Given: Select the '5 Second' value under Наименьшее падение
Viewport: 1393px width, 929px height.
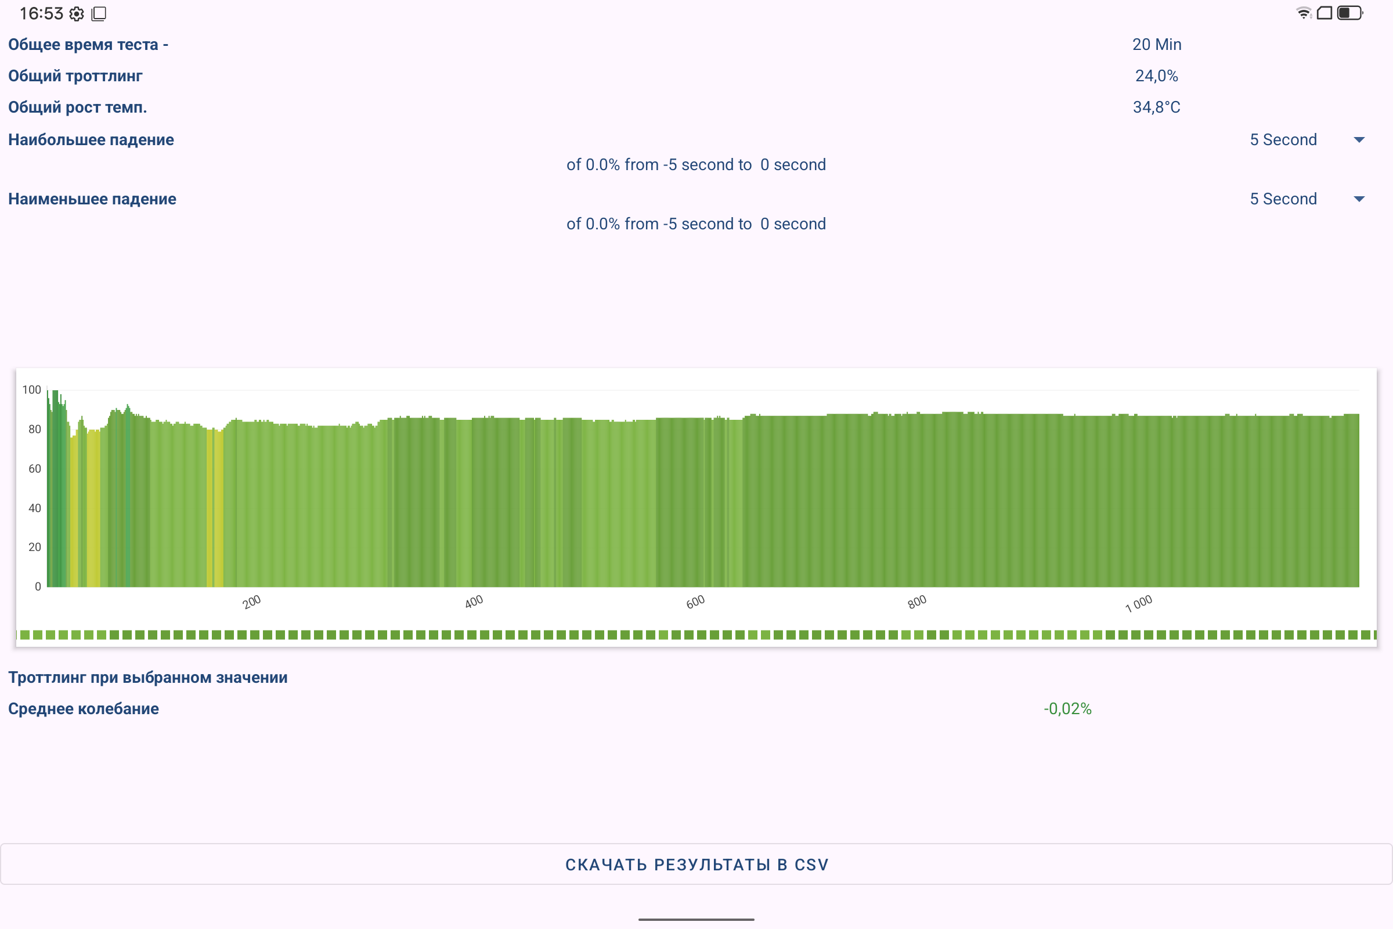Looking at the screenshot, I should pyautogui.click(x=1283, y=199).
